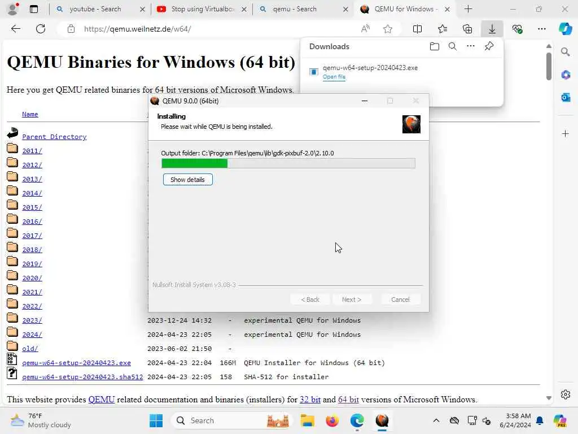Click Open file under downloaded exe

pyautogui.click(x=334, y=77)
